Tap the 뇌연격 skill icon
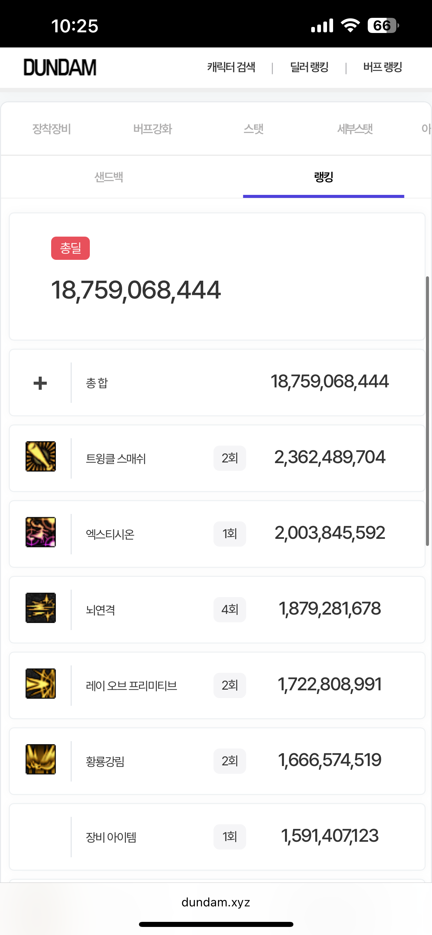Screen dimensions: 432x935 pos(41,608)
